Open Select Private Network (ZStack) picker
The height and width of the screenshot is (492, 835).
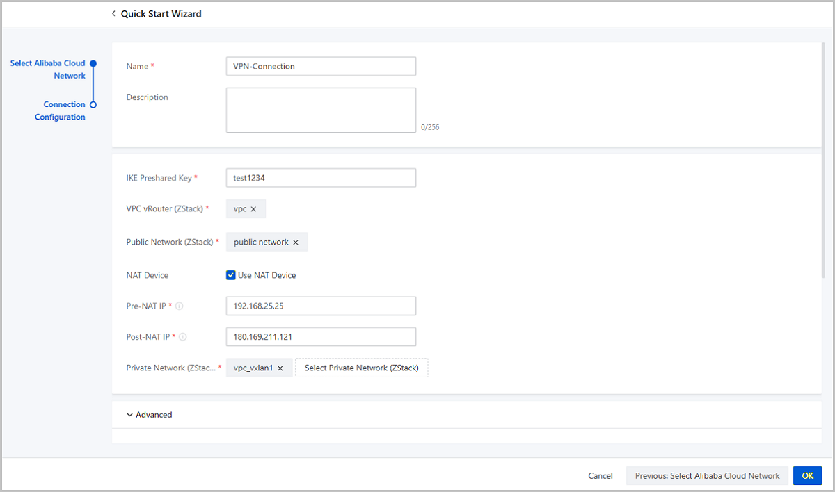[x=362, y=368]
